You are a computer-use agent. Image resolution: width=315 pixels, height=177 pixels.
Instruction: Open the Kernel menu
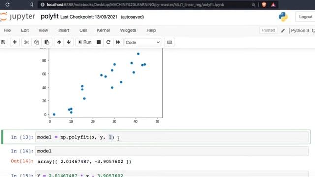pos(103,30)
